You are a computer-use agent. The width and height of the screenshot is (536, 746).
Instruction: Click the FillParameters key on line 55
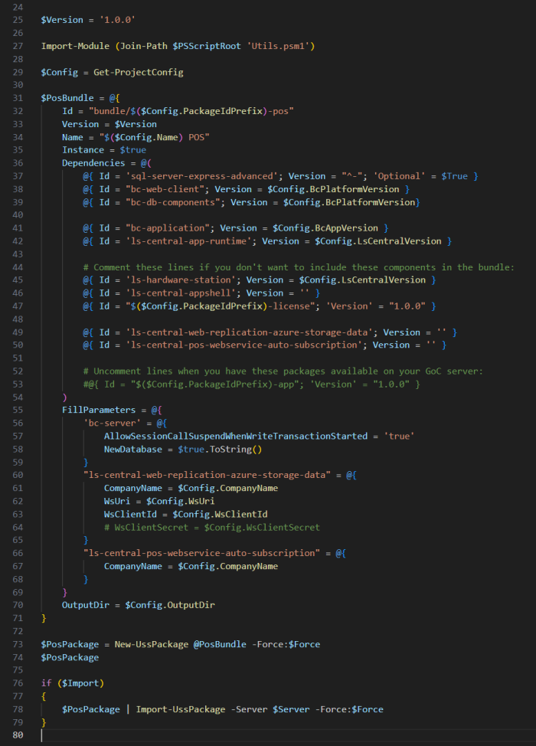[99, 410]
